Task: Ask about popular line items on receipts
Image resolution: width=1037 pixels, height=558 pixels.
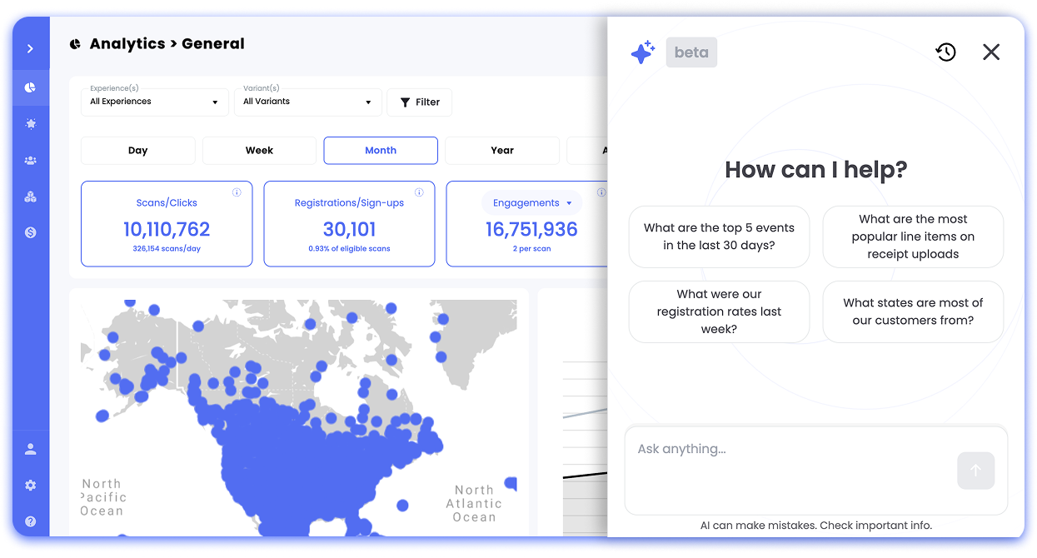Action: click(x=913, y=237)
